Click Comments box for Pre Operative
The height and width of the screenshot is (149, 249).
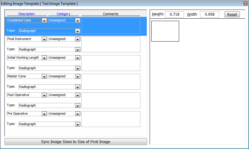pyautogui.click(x=111, y=119)
